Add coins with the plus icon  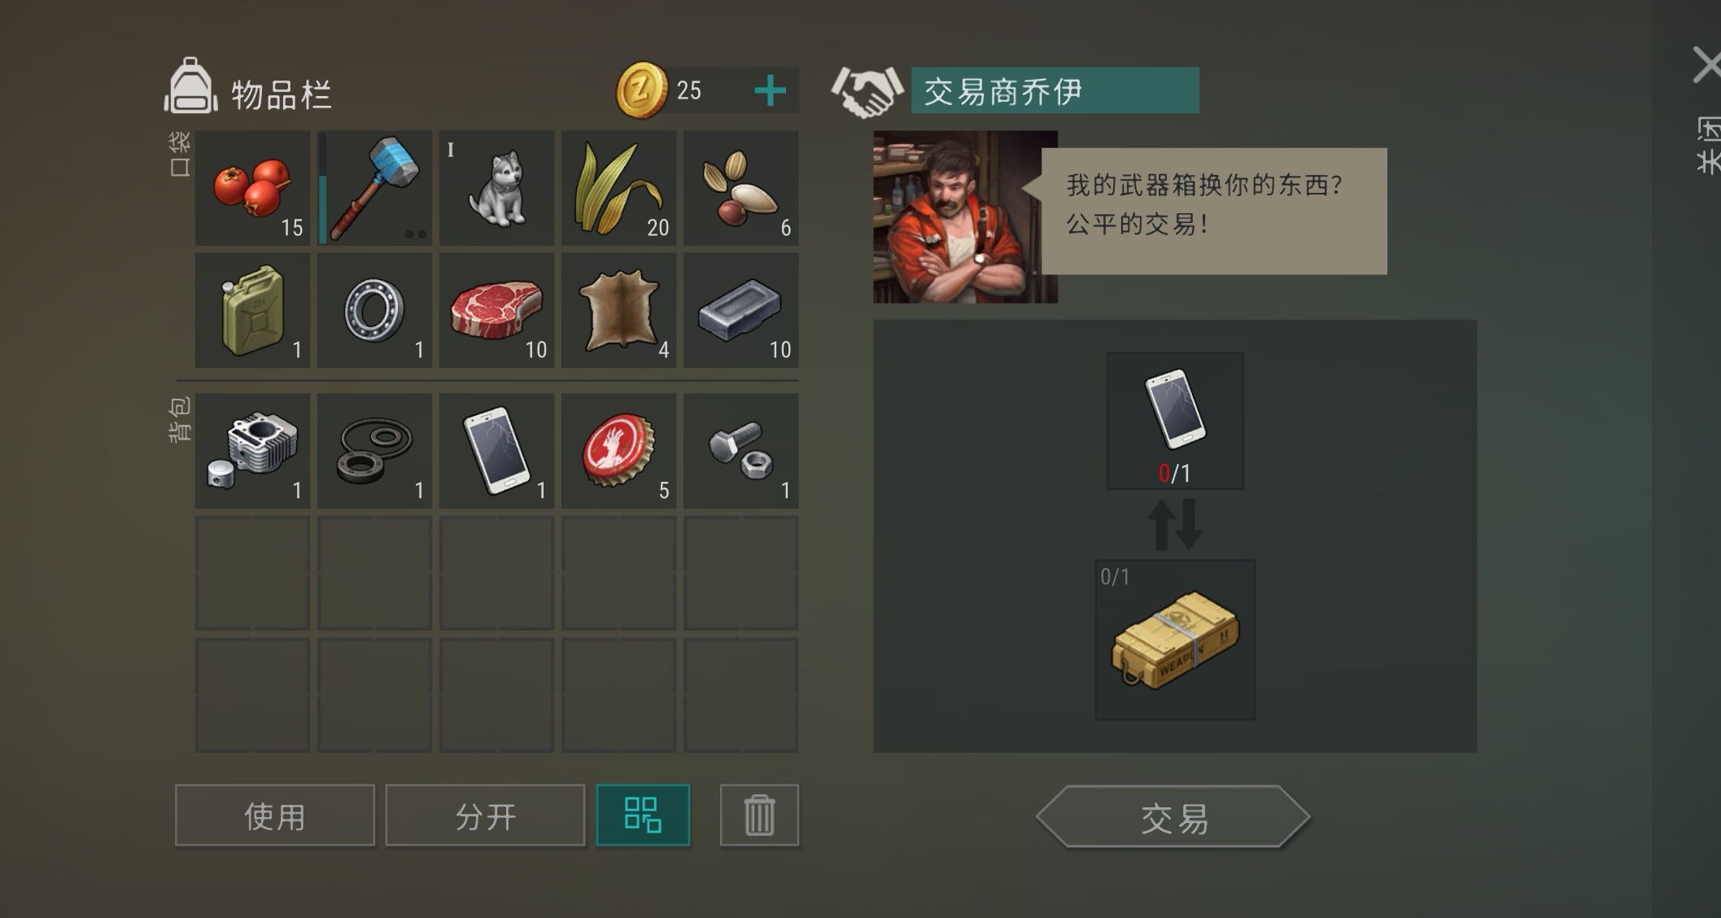770,90
